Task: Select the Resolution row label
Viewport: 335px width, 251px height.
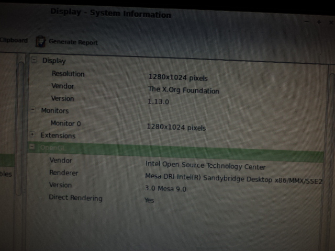Action: click(x=68, y=74)
